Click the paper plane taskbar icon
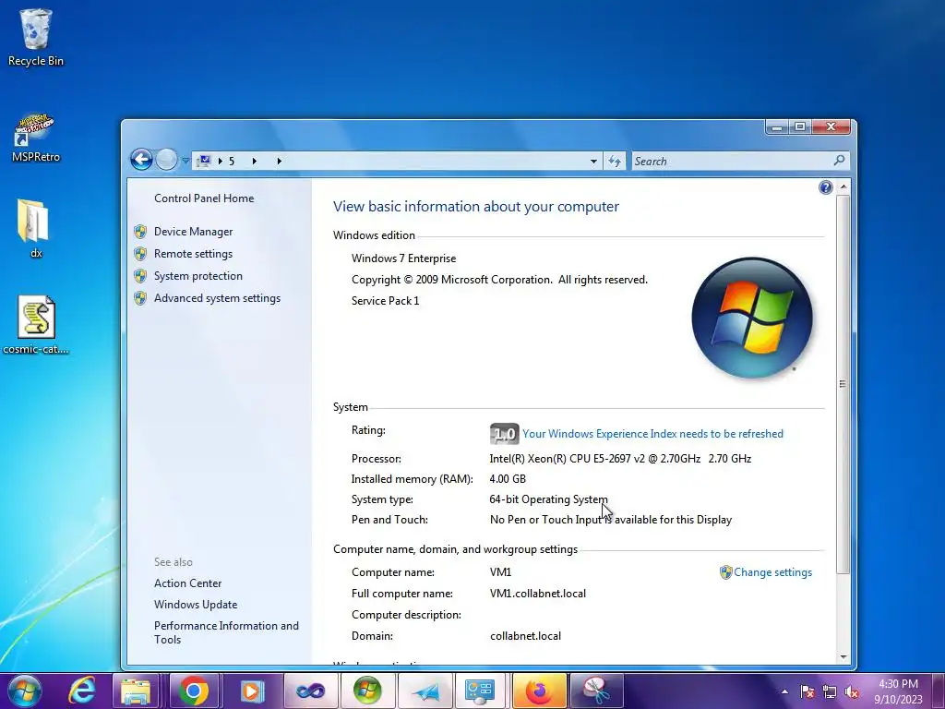945x709 pixels. point(425,691)
